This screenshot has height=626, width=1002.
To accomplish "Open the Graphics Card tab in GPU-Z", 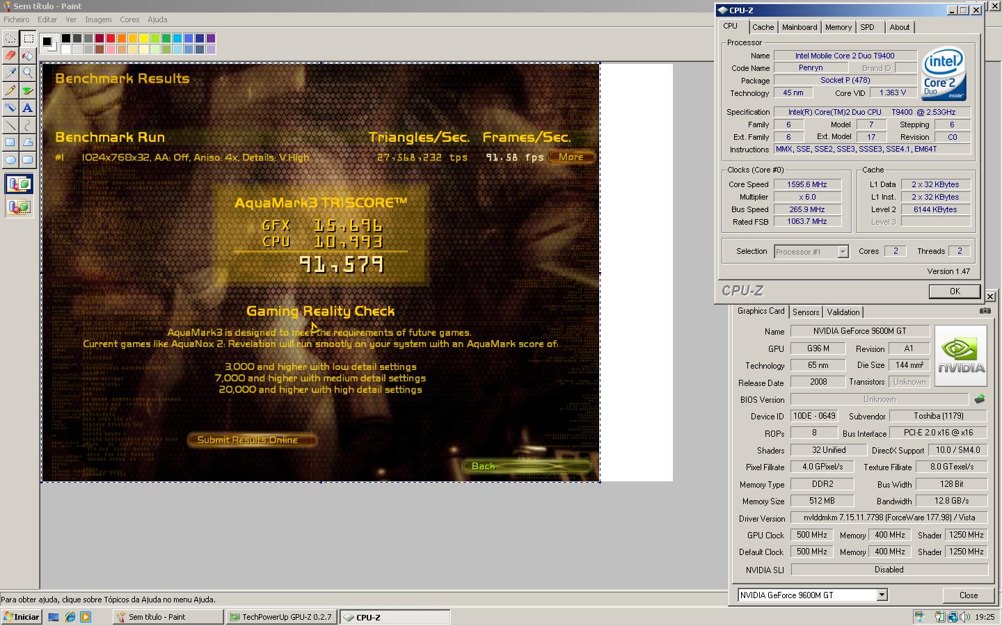I will pos(761,311).
